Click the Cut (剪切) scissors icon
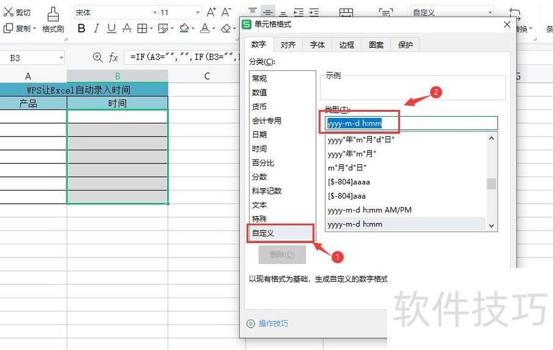553x350 pixels. click(x=8, y=12)
